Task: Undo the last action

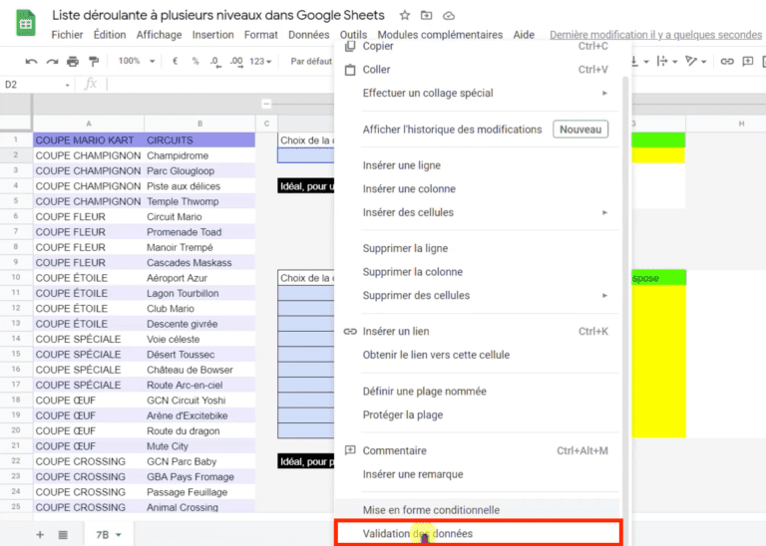Action: [31, 61]
